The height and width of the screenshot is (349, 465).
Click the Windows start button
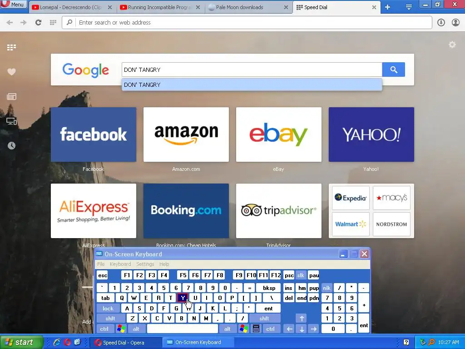(x=21, y=343)
